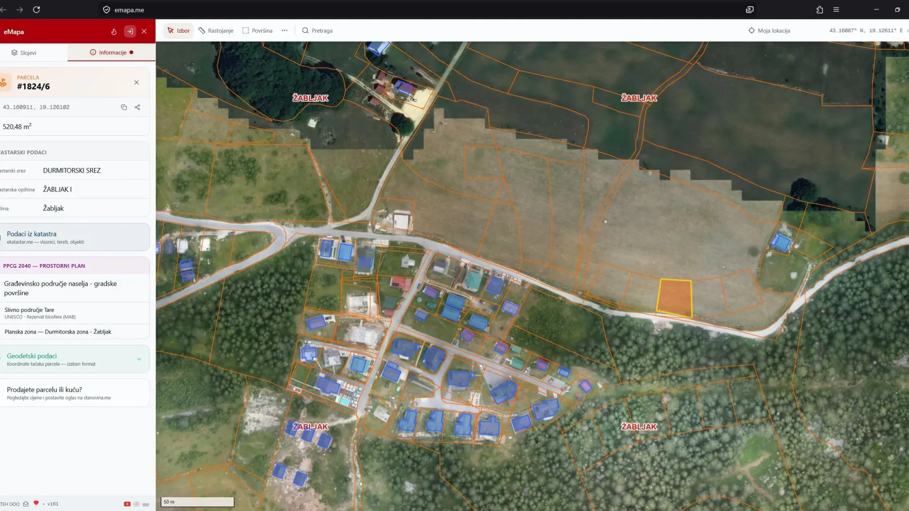
Task: Go forward in browser history
Action: (19, 9)
